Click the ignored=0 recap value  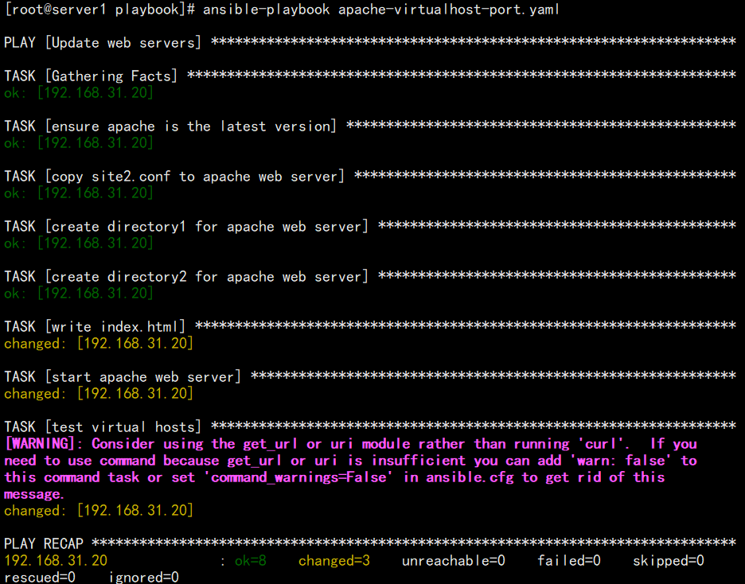[x=143, y=577]
